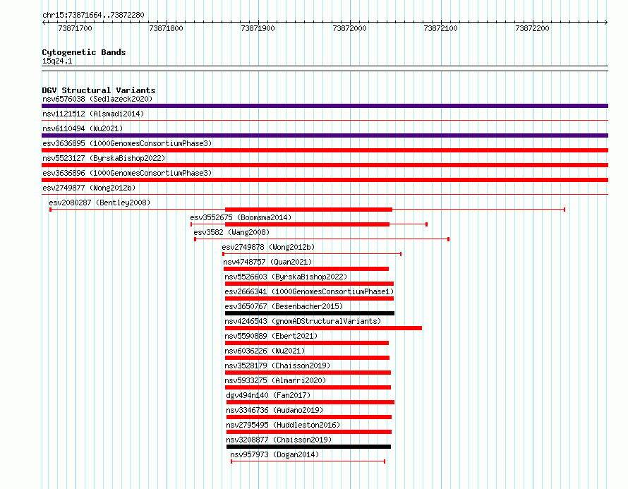Click esv3636896 (1000GenomesConsortiumPhase3) label
Viewport: 628px width, 489px height.
127,173
